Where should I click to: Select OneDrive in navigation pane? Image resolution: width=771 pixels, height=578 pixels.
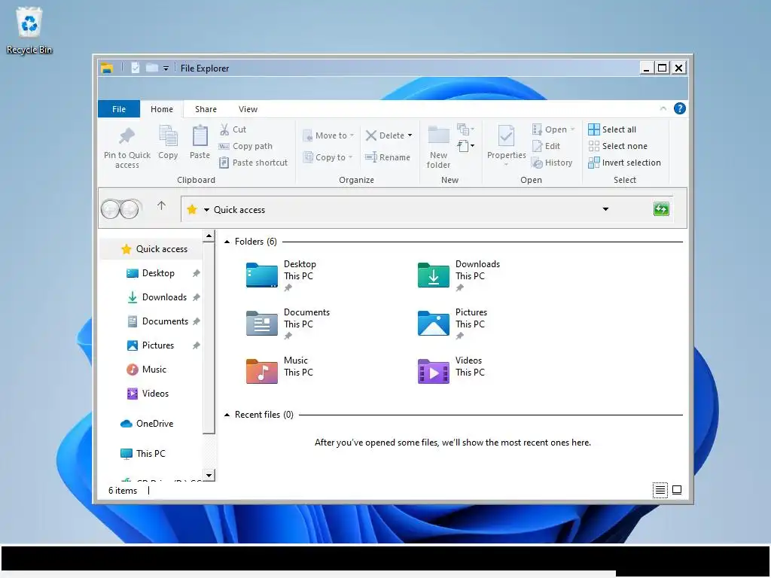click(154, 424)
